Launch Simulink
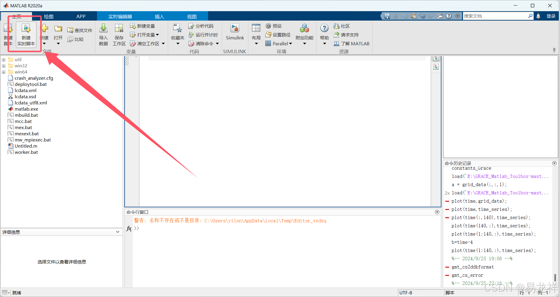559x297 pixels. click(x=235, y=32)
